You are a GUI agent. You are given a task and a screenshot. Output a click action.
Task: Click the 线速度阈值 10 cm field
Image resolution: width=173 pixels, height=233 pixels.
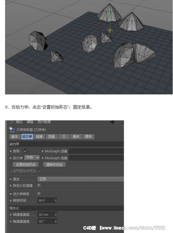click(x=47, y=215)
